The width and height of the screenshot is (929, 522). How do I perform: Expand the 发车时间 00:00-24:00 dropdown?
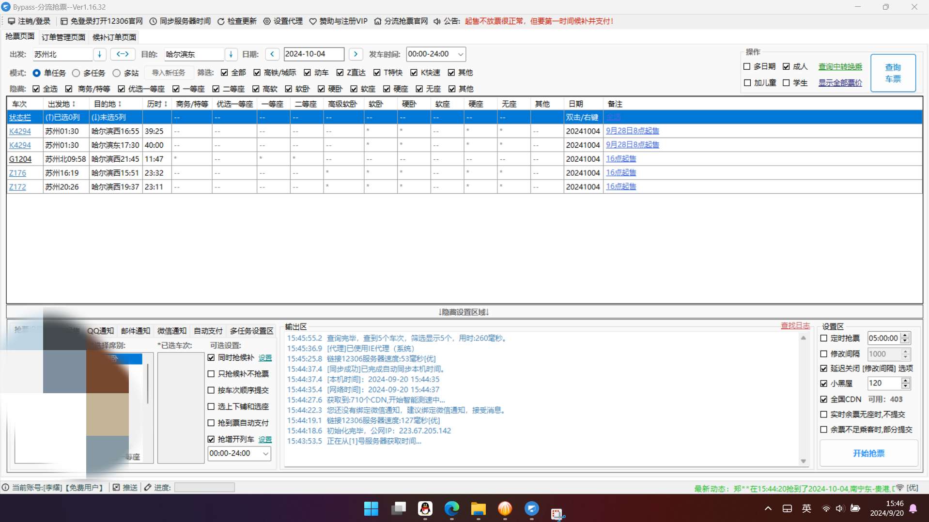pyautogui.click(x=461, y=54)
